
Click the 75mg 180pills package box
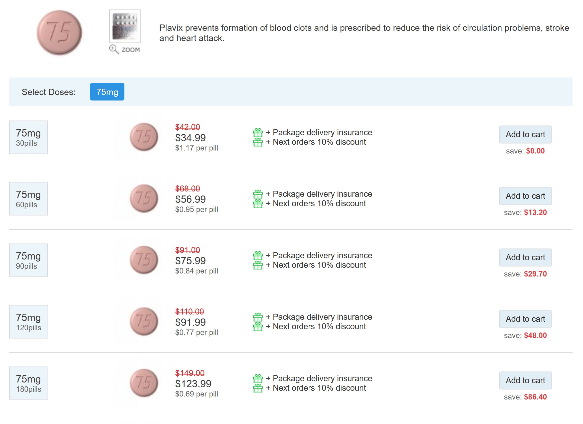click(x=29, y=383)
